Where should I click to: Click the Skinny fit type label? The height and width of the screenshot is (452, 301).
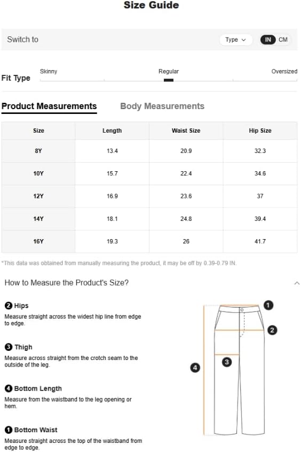pos(49,71)
